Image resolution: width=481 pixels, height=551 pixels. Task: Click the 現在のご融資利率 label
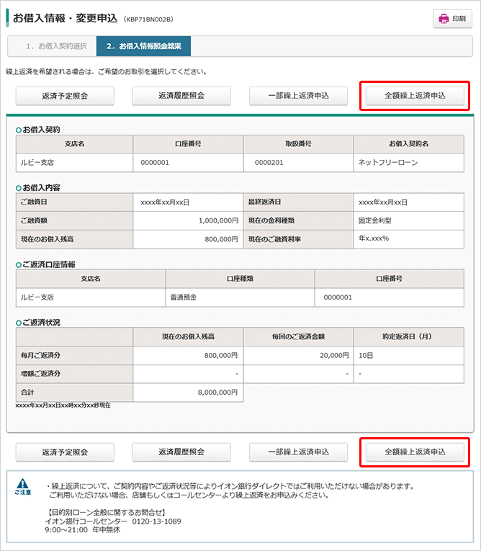(274, 239)
